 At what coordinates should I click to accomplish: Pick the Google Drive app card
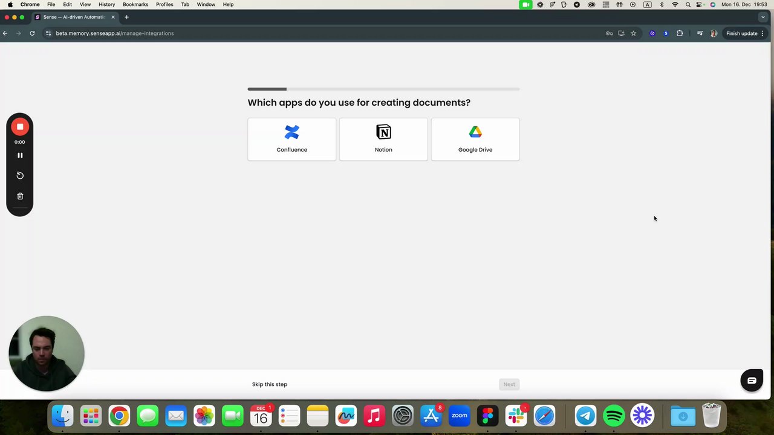475,139
